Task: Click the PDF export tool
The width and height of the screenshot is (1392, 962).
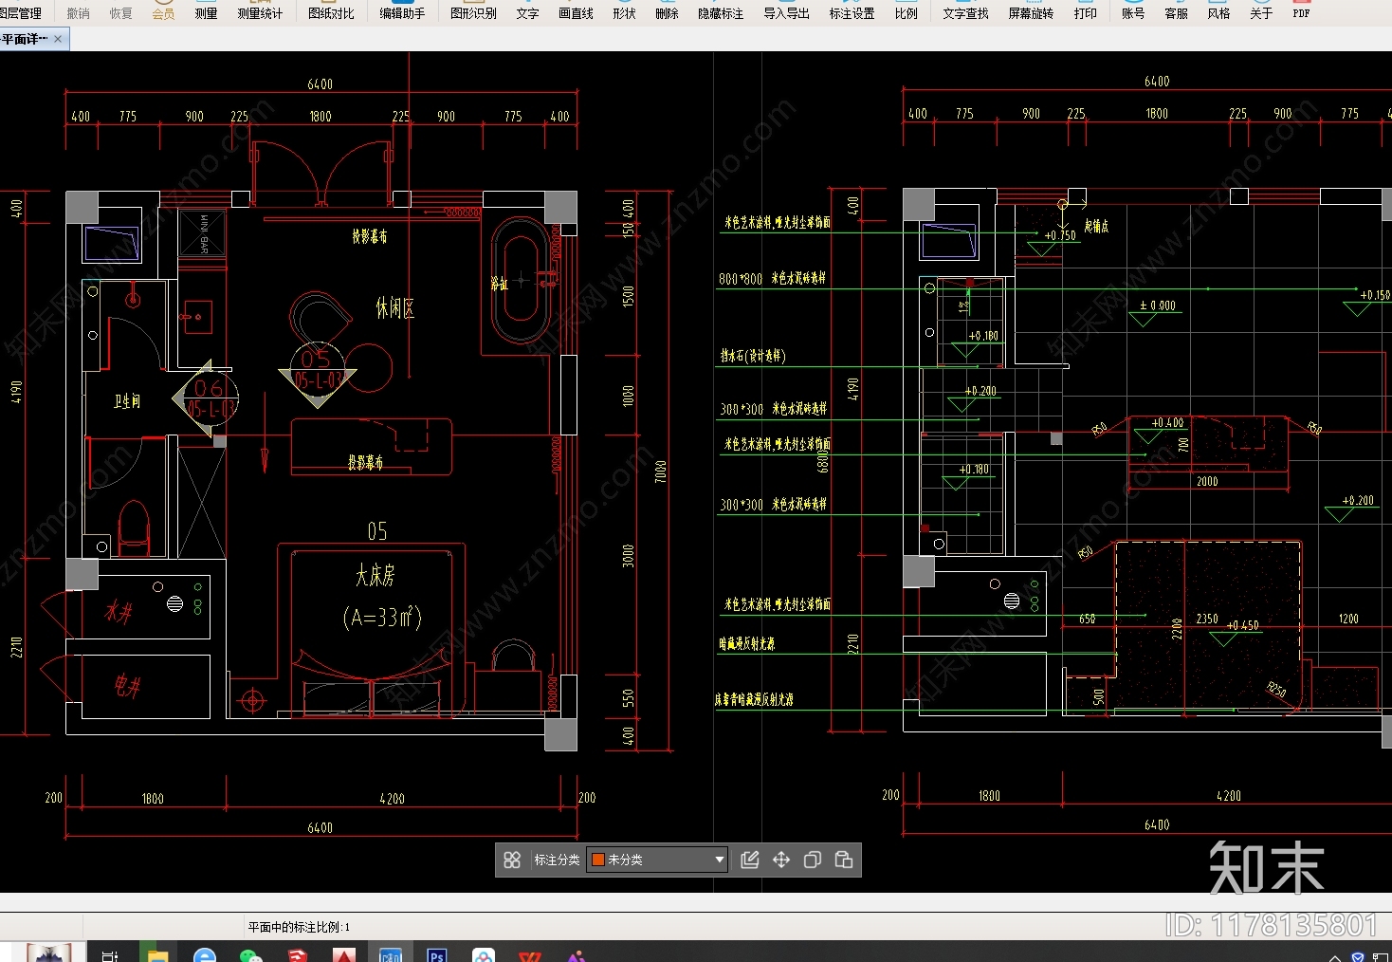Action: pos(1302,13)
